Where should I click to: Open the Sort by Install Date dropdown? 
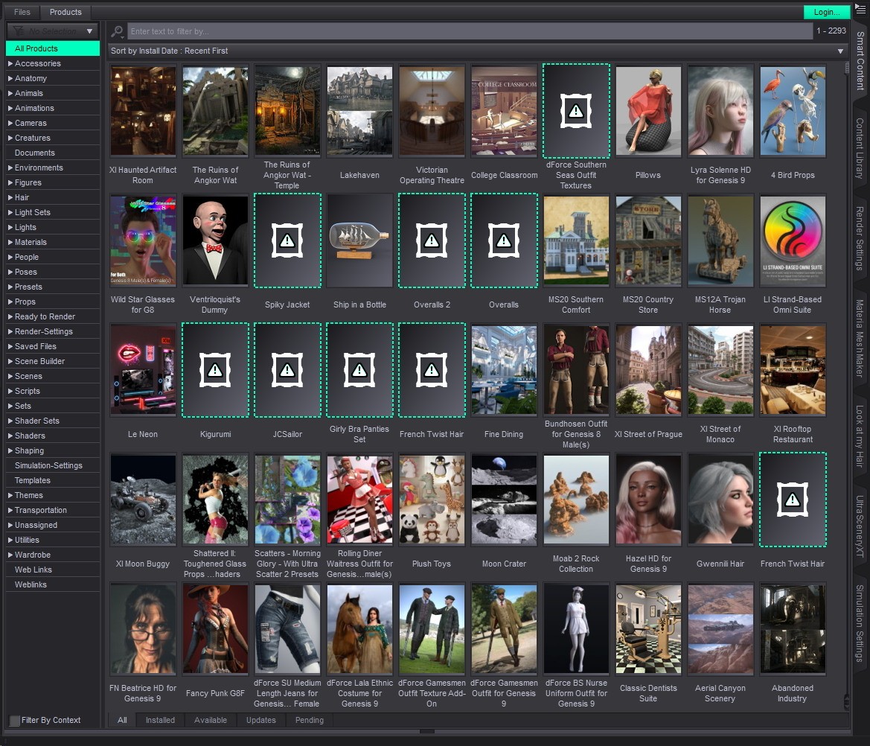point(479,51)
